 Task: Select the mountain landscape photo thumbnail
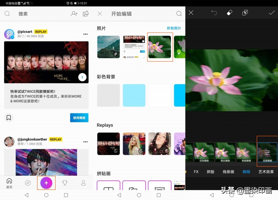click(109, 47)
